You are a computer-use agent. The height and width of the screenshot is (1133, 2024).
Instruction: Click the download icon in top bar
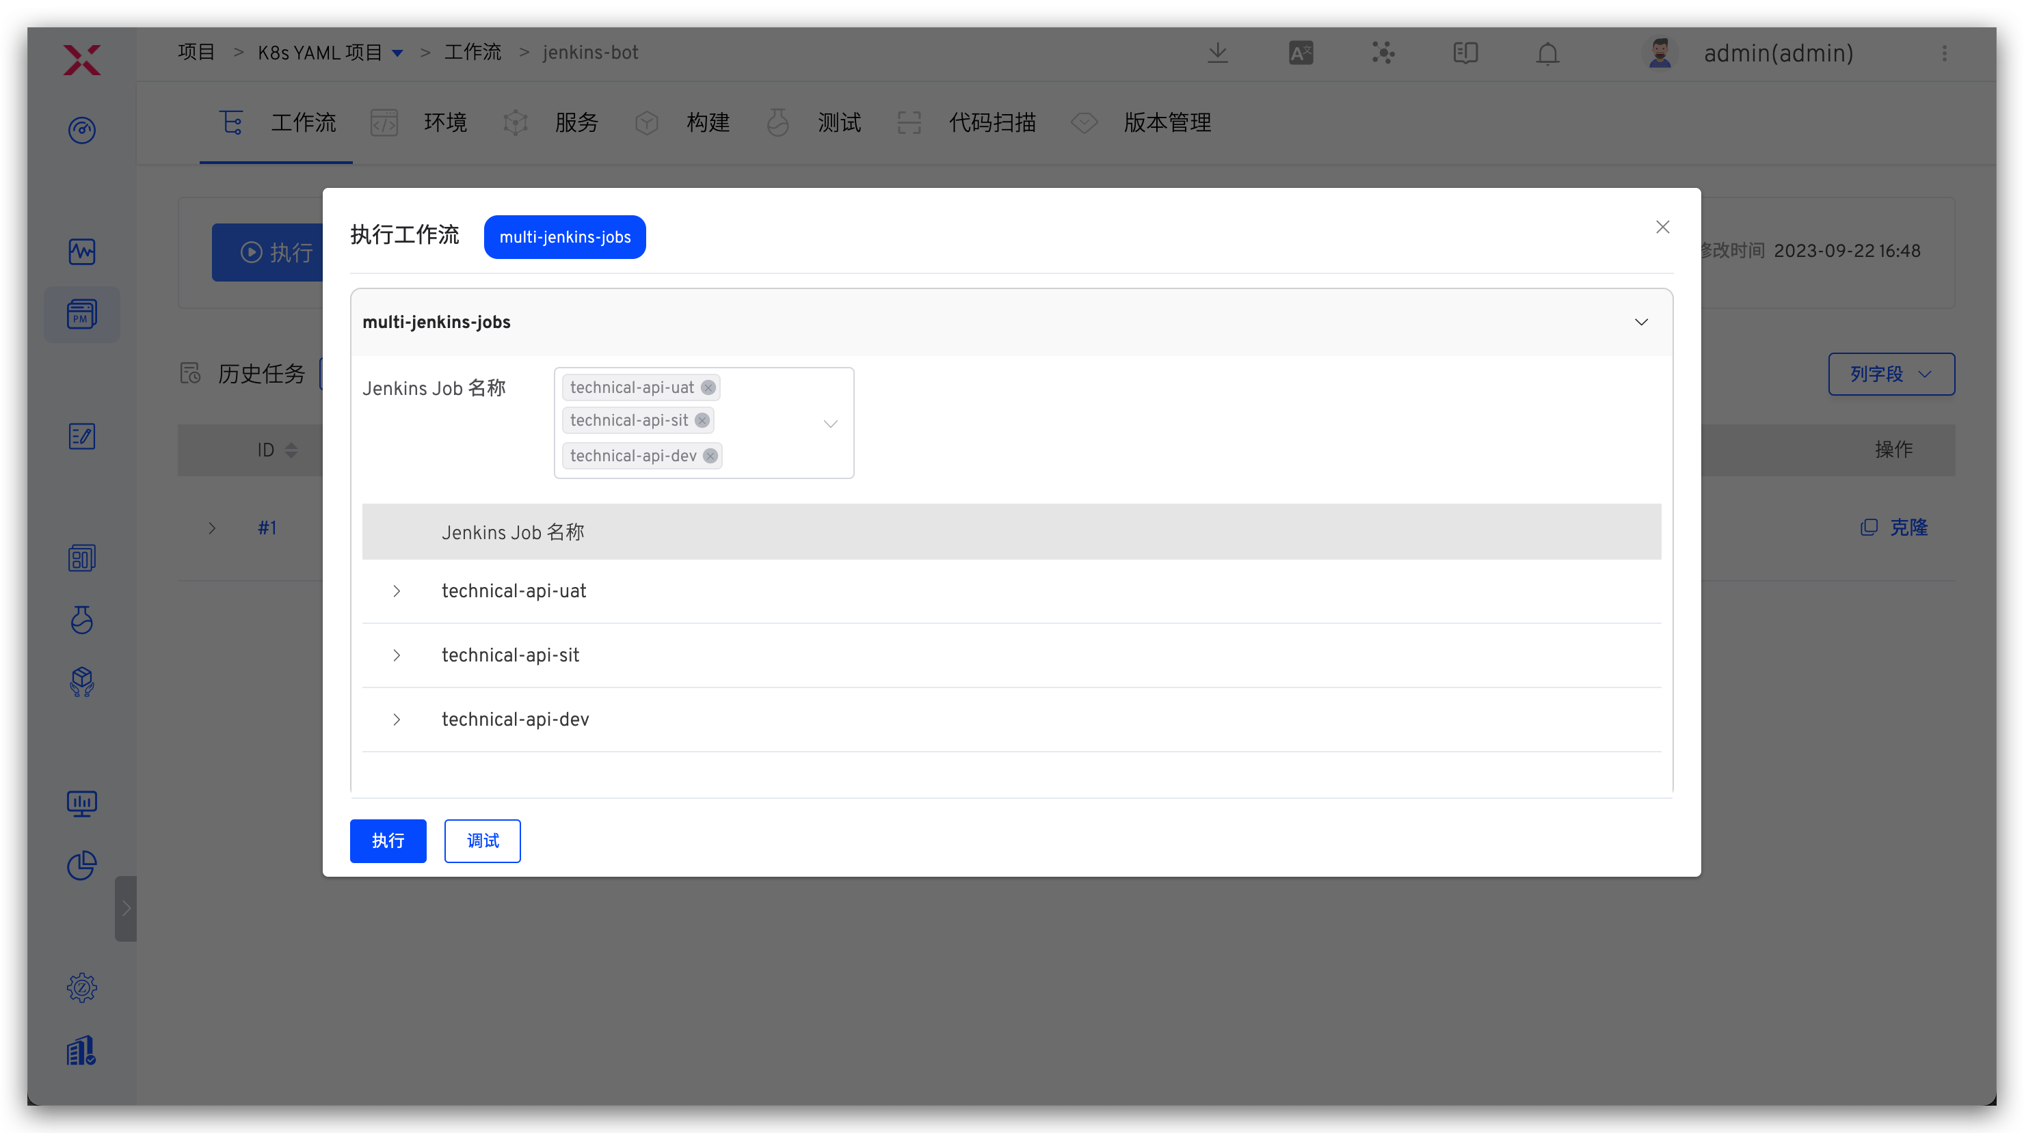point(1218,53)
